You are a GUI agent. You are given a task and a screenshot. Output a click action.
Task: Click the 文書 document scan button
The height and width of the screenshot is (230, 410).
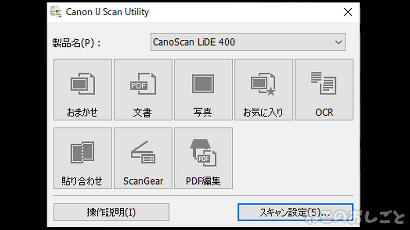[x=143, y=90]
